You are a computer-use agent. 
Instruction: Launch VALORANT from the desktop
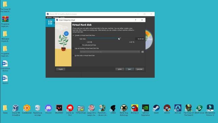[x=59, y=109]
